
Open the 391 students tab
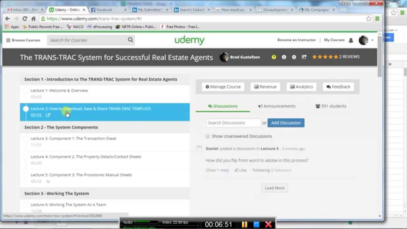(331, 106)
